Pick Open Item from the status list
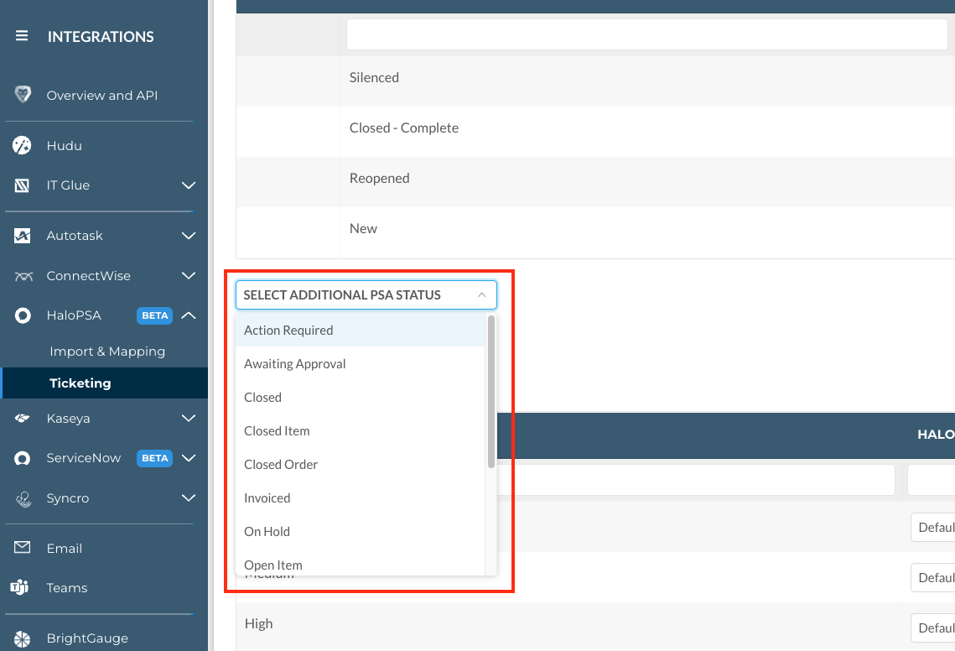The width and height of the screenshot is (955, 651). click(360, 563)
